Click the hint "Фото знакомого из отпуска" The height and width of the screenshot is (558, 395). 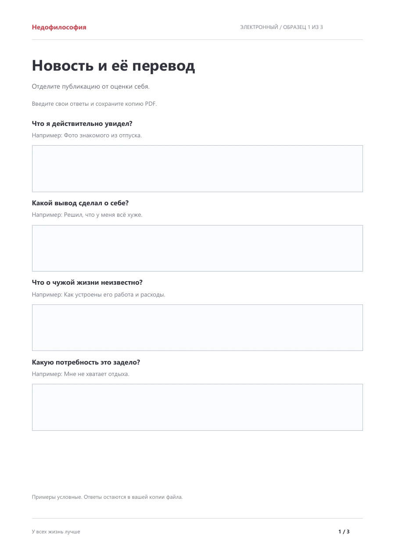(x=103, y=136)
